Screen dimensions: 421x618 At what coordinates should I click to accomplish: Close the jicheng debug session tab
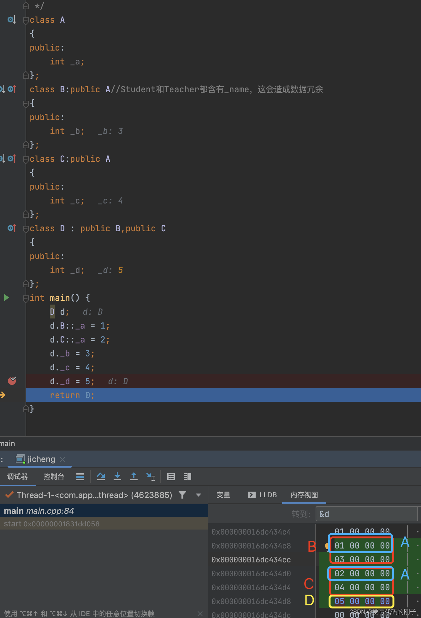[62, 459]
